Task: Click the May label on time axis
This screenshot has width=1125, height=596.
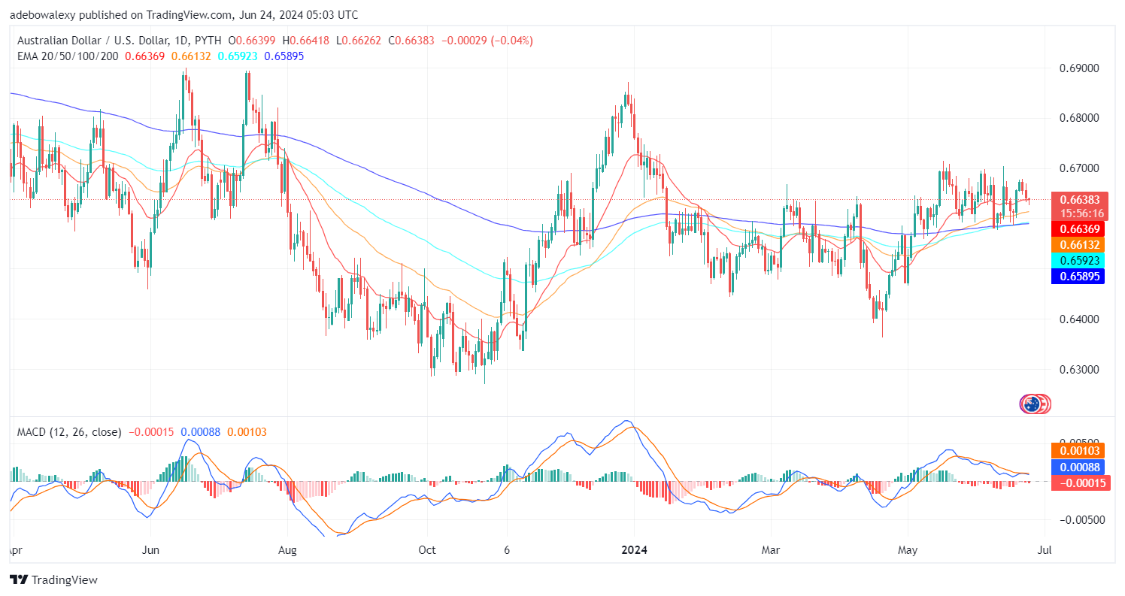Action: point(909,551)
